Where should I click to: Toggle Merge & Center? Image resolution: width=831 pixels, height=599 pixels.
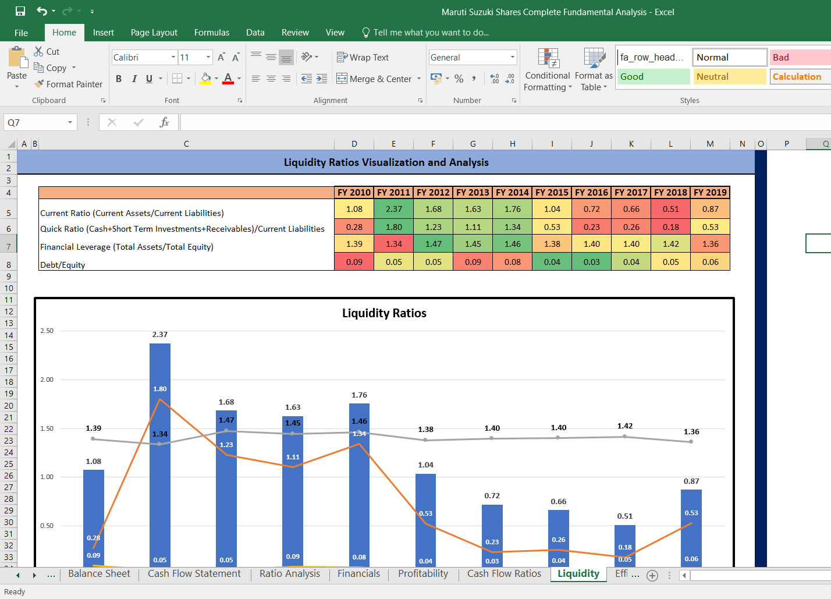point(374,79)
